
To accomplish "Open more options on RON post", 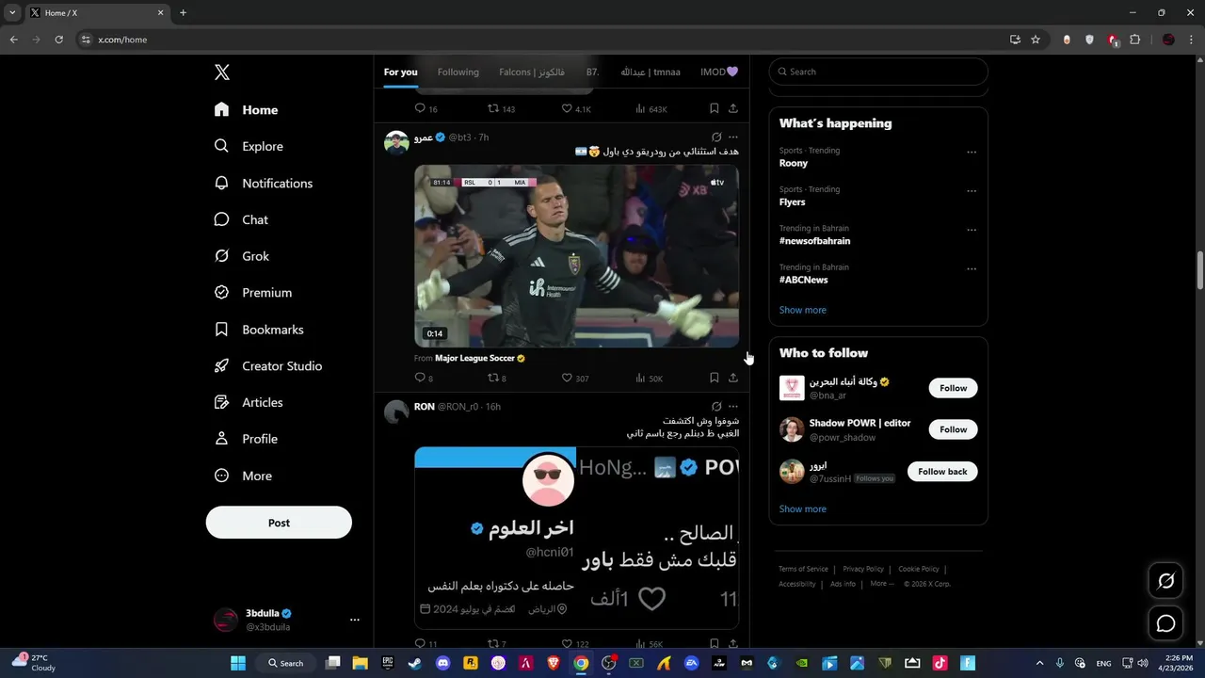I will click(x=733, y=407).
